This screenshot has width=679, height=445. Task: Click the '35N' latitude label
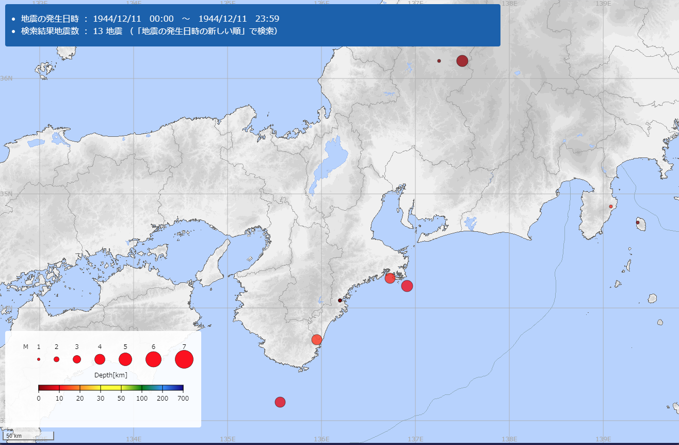(x=6, y=194)
